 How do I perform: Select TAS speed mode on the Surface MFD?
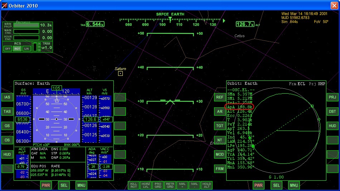tap(7, 112)
